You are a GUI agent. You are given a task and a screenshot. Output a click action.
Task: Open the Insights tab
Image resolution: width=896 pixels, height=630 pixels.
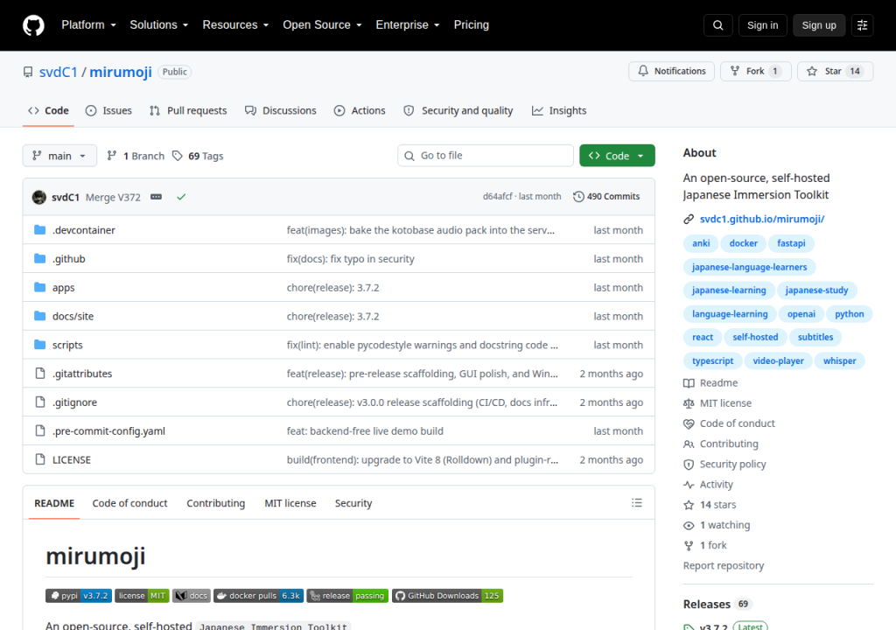559,111
